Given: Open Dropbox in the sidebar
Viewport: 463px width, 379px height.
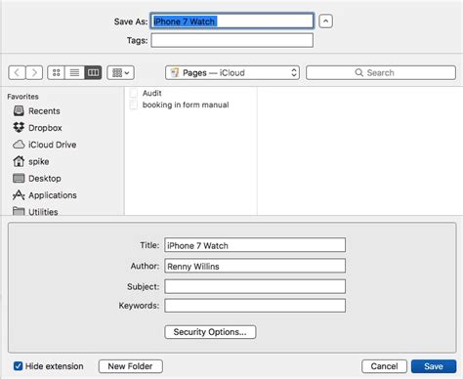Looking at the screenshot, I should coord(37,128).
